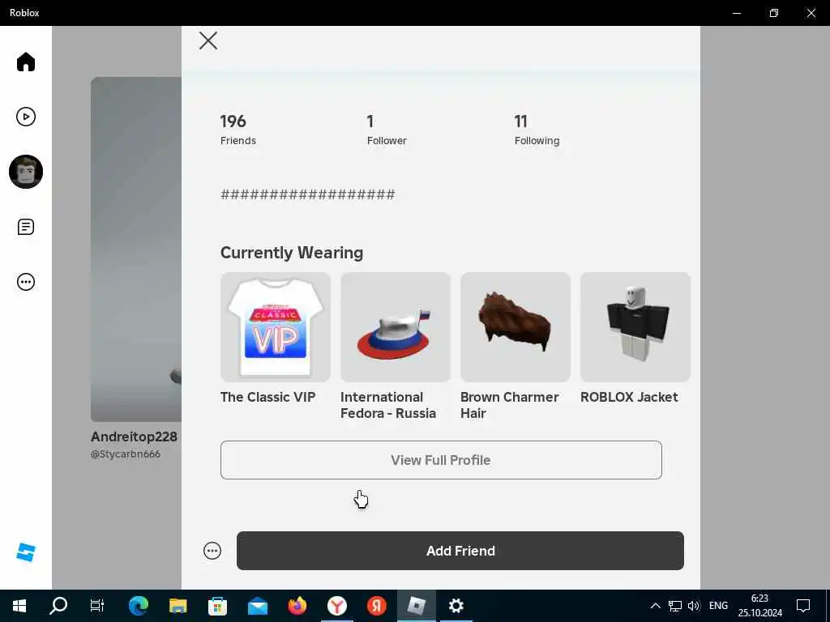Open the red Yandex icon on taskbar
This screenshot has width=830, height=622.
pyautogui.click(x=376, y=606)
